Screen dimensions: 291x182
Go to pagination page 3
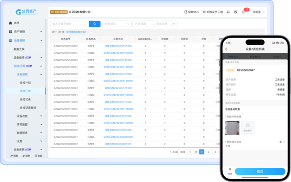click(215, 152)
